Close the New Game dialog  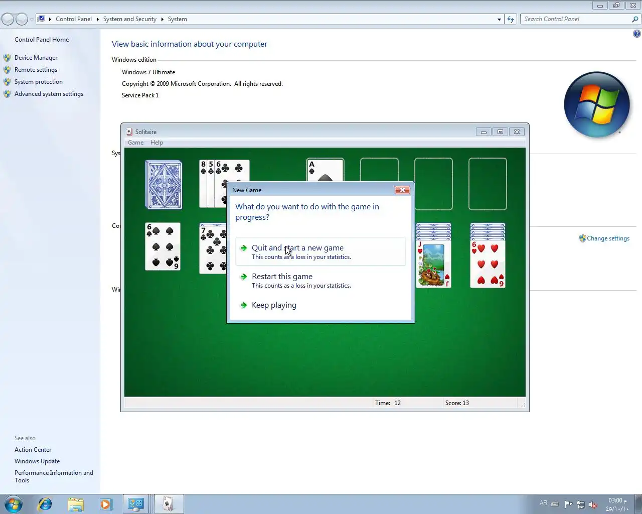click(x=402, y=190)
